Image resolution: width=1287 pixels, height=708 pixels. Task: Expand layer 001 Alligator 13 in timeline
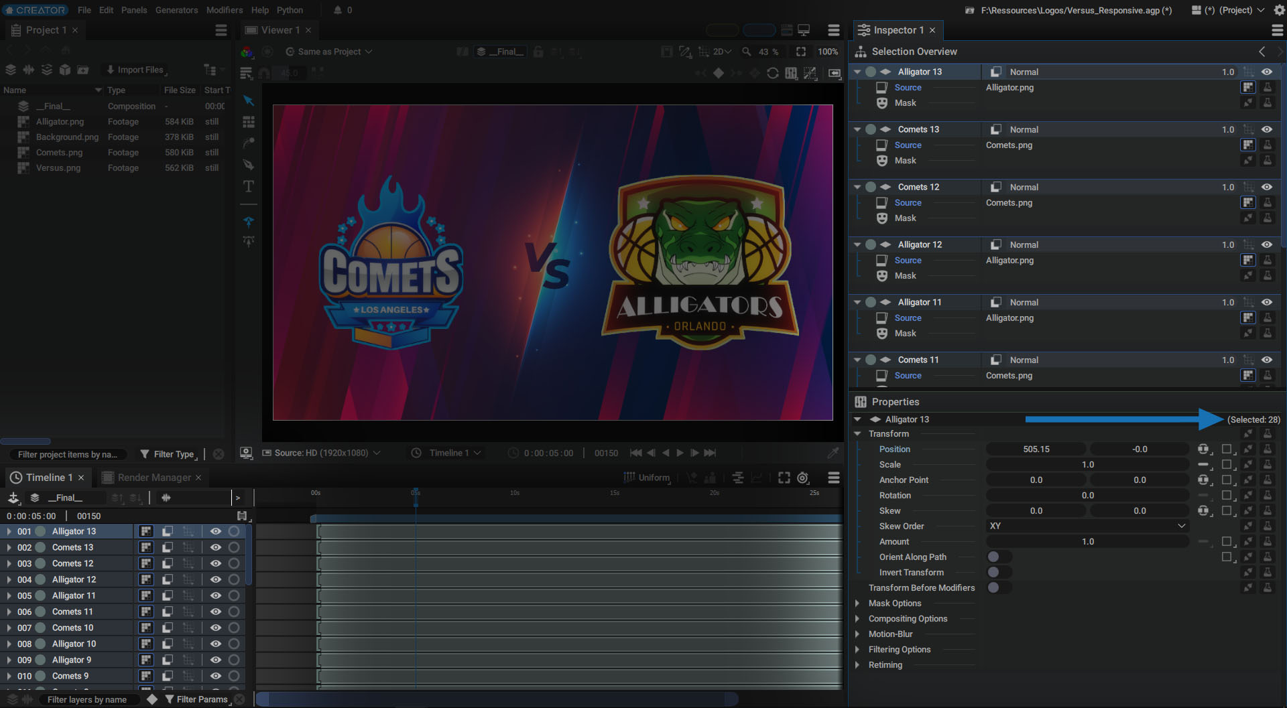[x=9, y=531]
